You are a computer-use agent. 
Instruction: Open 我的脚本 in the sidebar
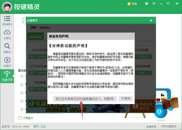[x=7, y=21]
